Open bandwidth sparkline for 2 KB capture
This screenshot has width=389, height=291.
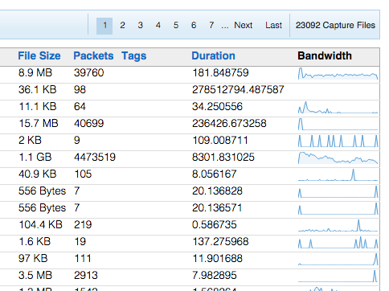(338, 141)
